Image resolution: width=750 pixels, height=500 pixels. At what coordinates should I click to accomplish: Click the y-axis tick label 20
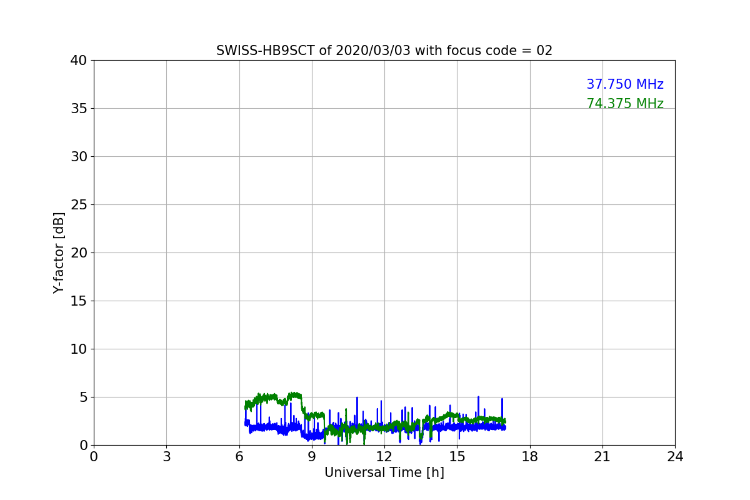[x=79, y=253]
